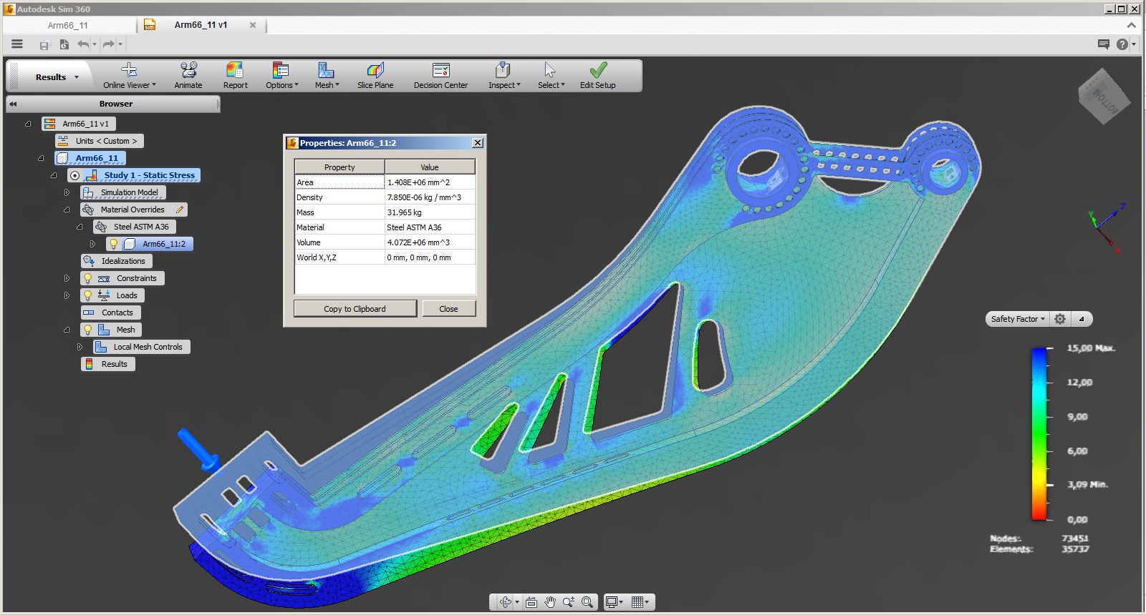Open legend settings gear icon
This screenshot has width=1146, height=615.
coord(1060,319)
